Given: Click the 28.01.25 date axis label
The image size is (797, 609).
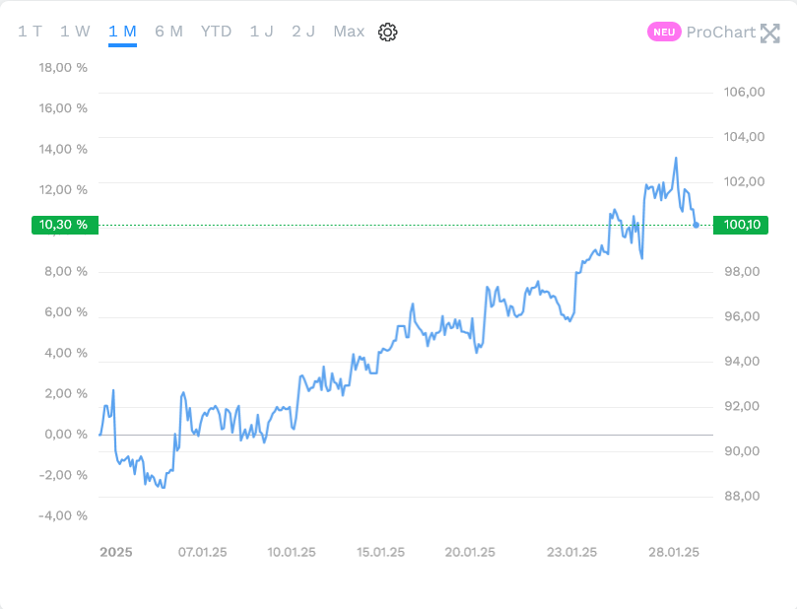Looking at the screenshot, I should pyautogui.click(x=674, y=552).
